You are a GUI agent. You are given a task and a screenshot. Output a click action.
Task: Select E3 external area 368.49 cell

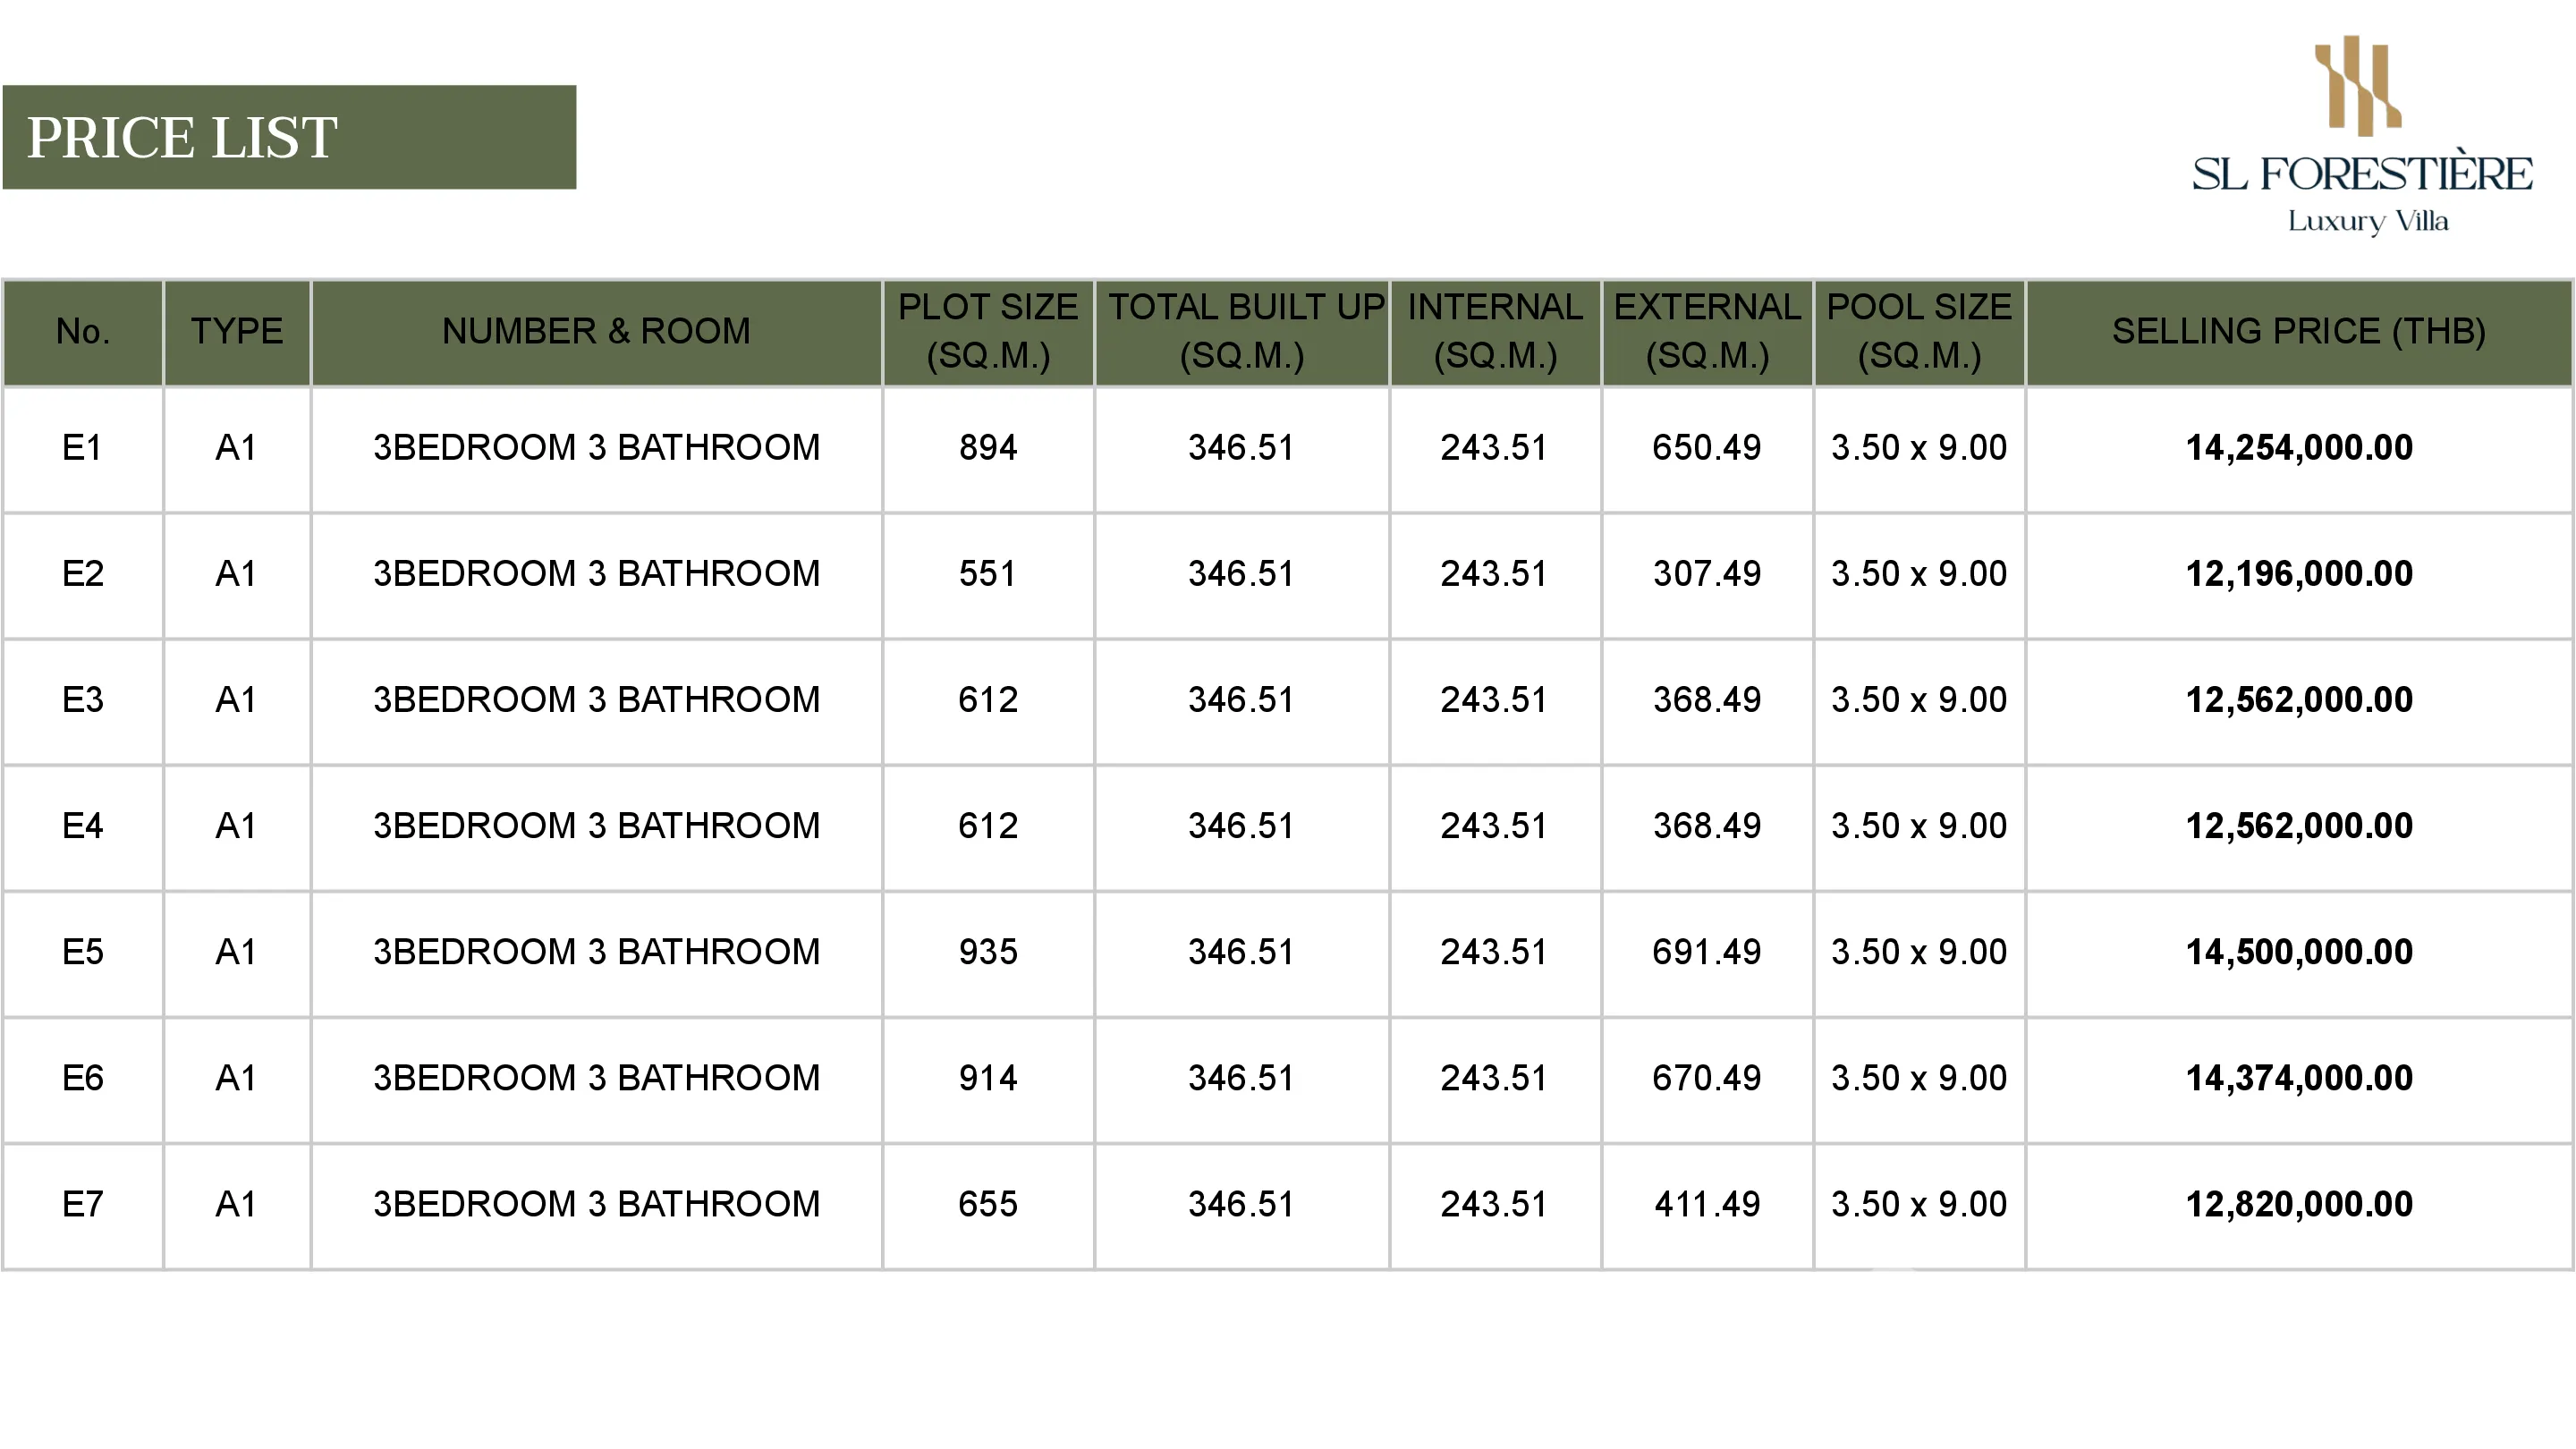coord(1706,700)
